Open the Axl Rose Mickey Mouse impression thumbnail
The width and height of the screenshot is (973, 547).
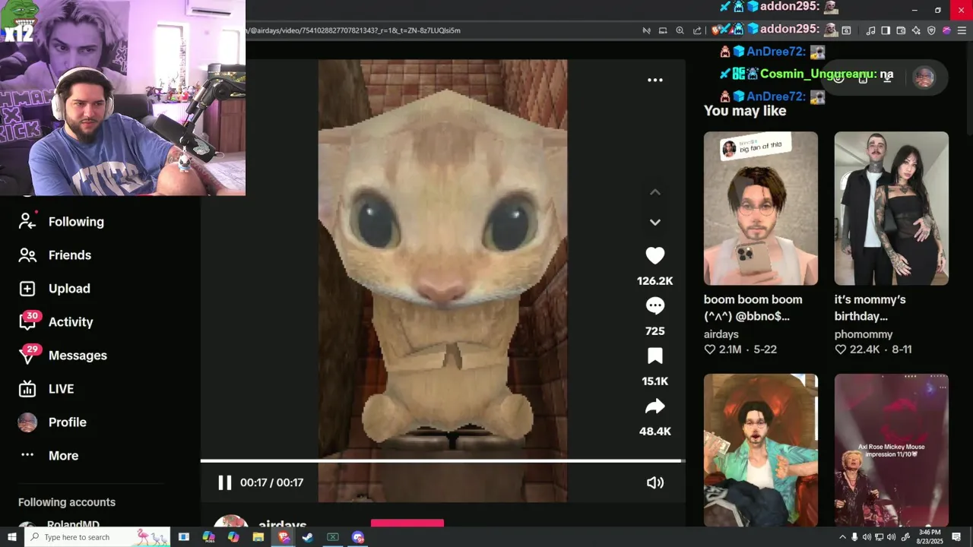pos(892,450)
